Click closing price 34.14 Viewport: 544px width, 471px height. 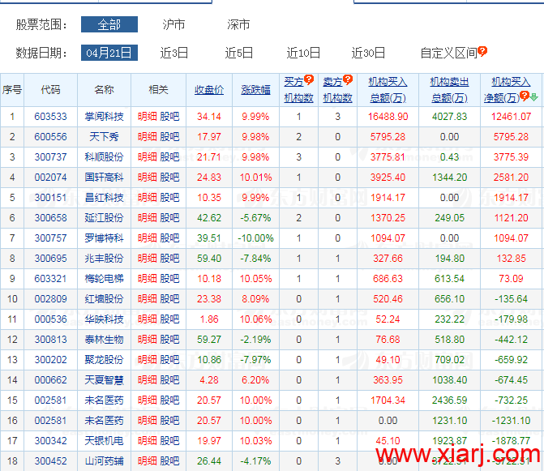209,117
